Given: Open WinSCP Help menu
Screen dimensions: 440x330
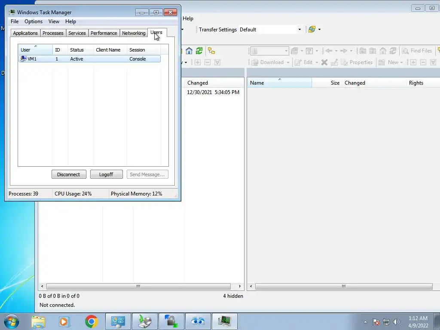Looking at the screenshot, I should pos(188,18).
